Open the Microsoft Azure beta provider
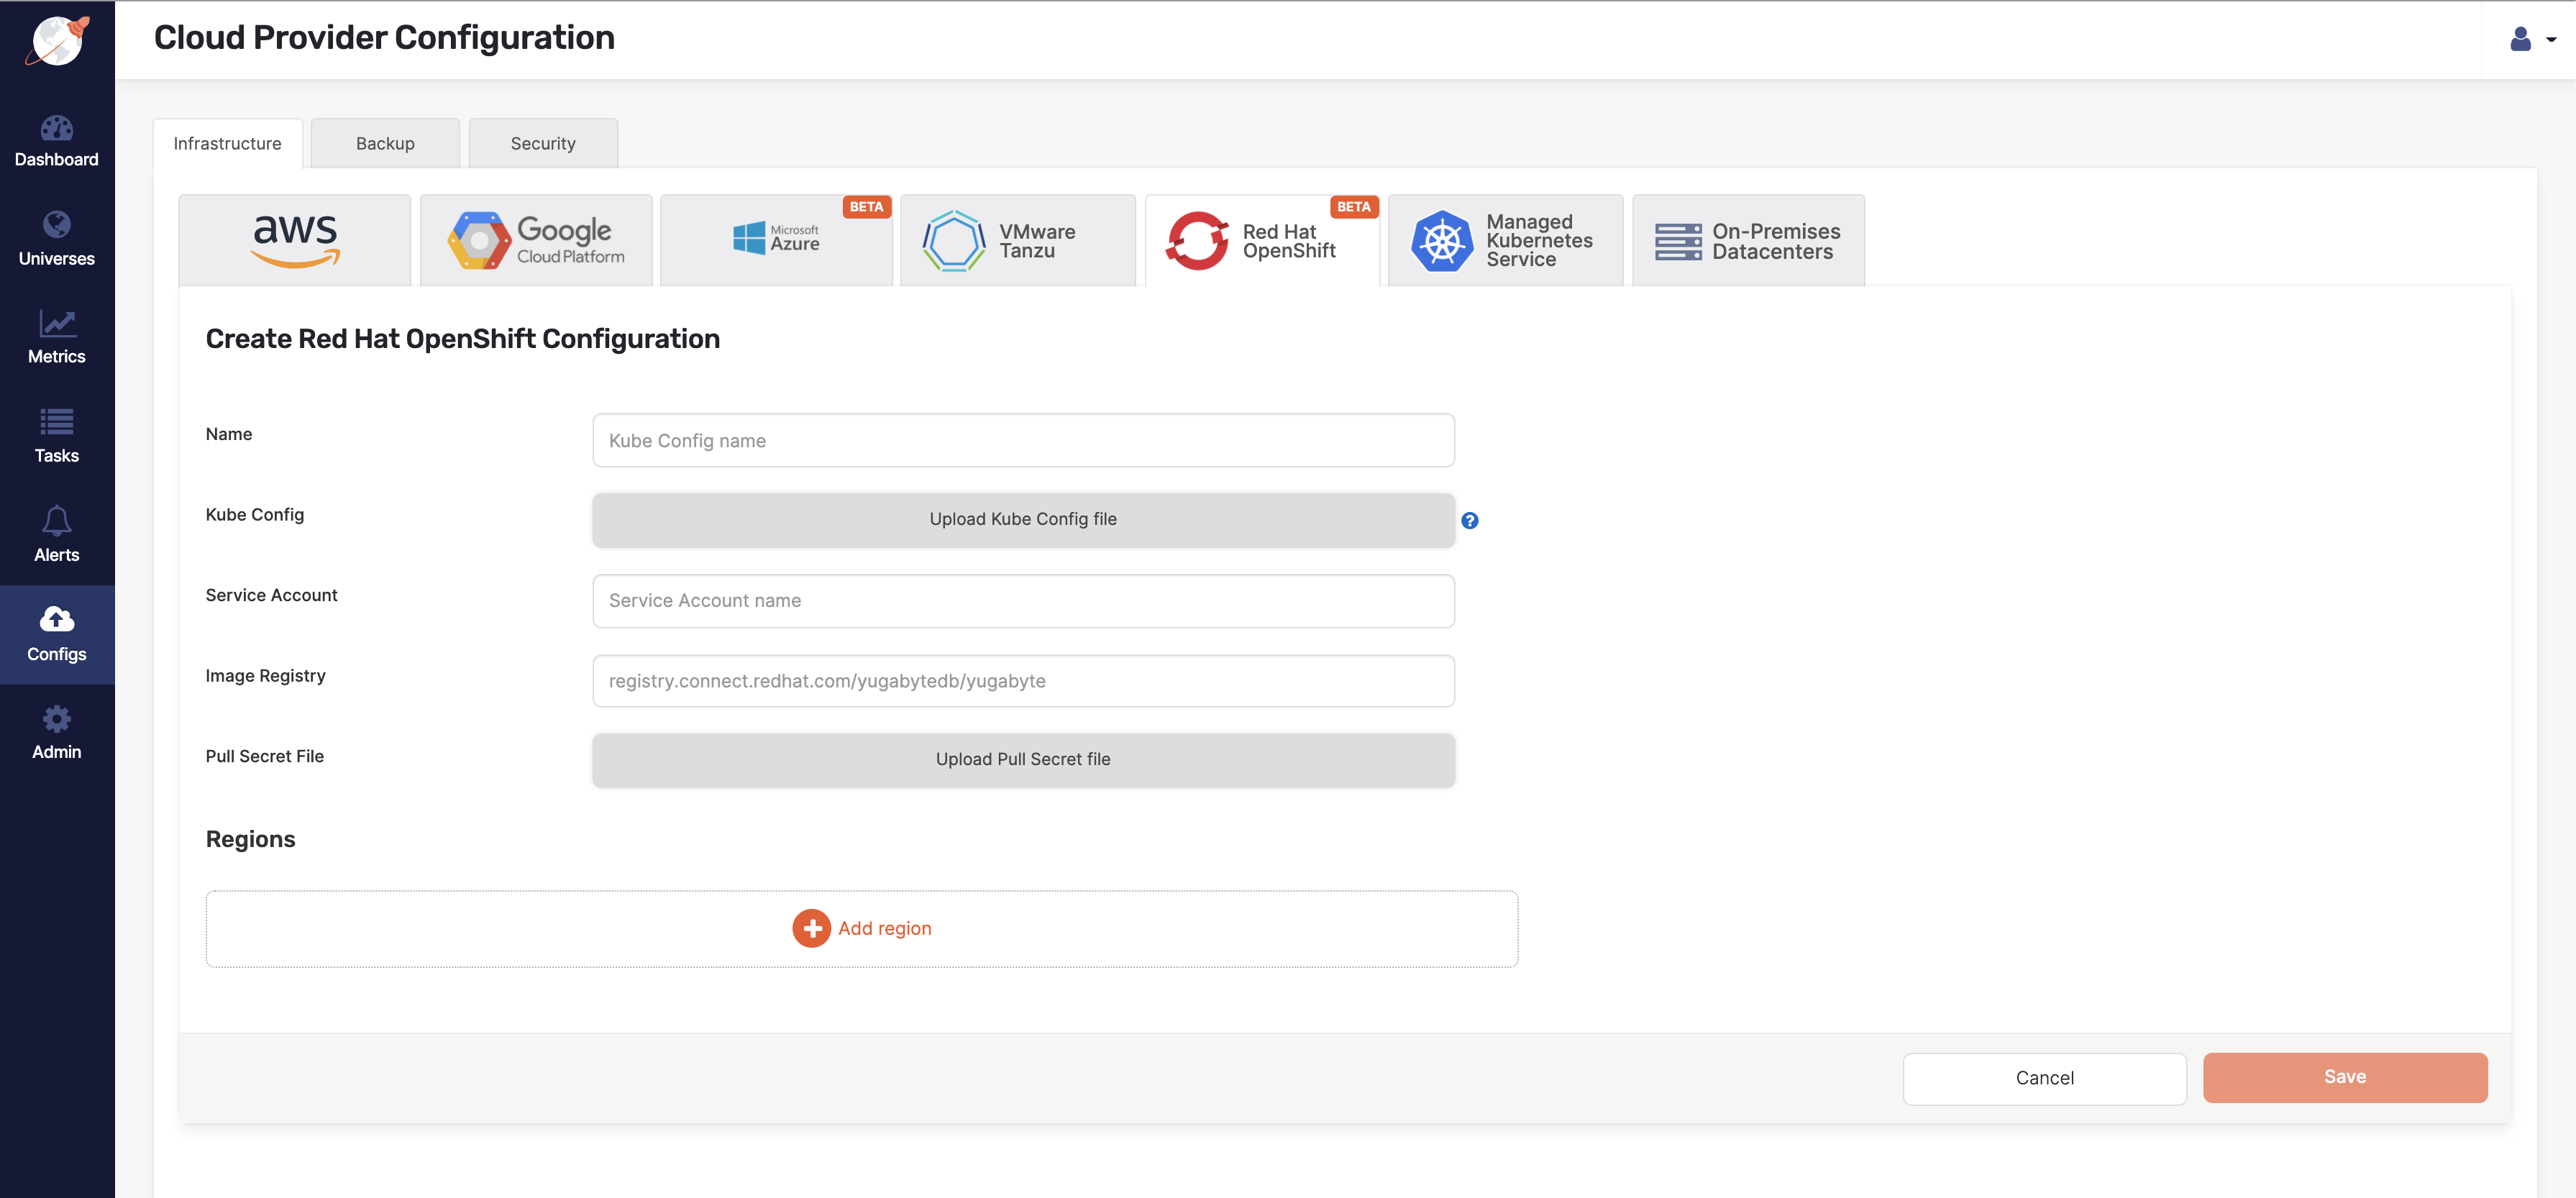This screenshot has height=1198, width=2576. [777, 239]
